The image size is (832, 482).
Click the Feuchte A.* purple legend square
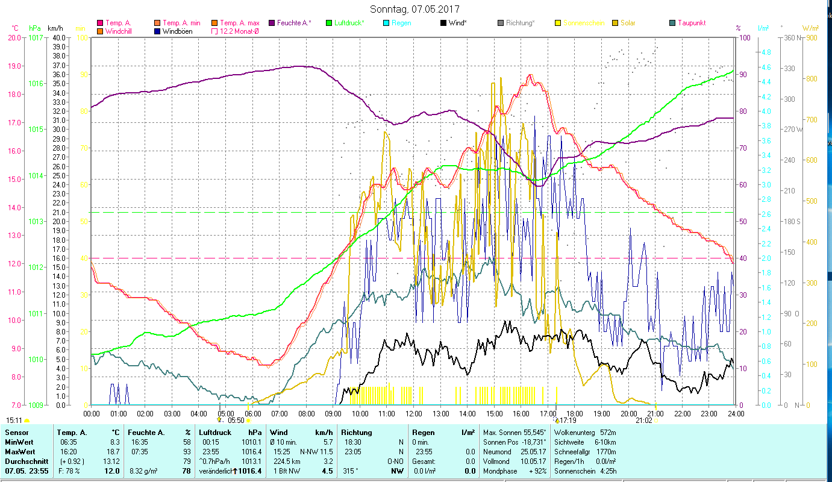tap(272, 23)
